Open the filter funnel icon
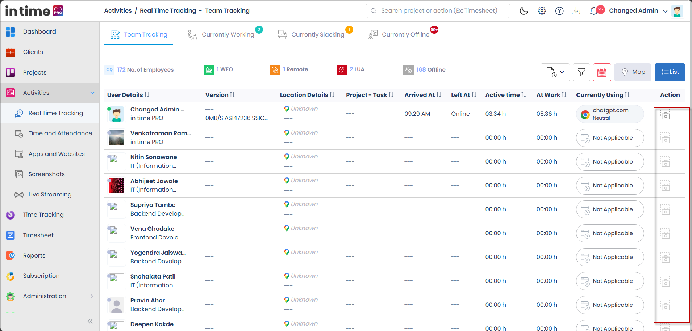Image resolution: width=692 pixels, height=331 pixels. click(x=581, y=72)
